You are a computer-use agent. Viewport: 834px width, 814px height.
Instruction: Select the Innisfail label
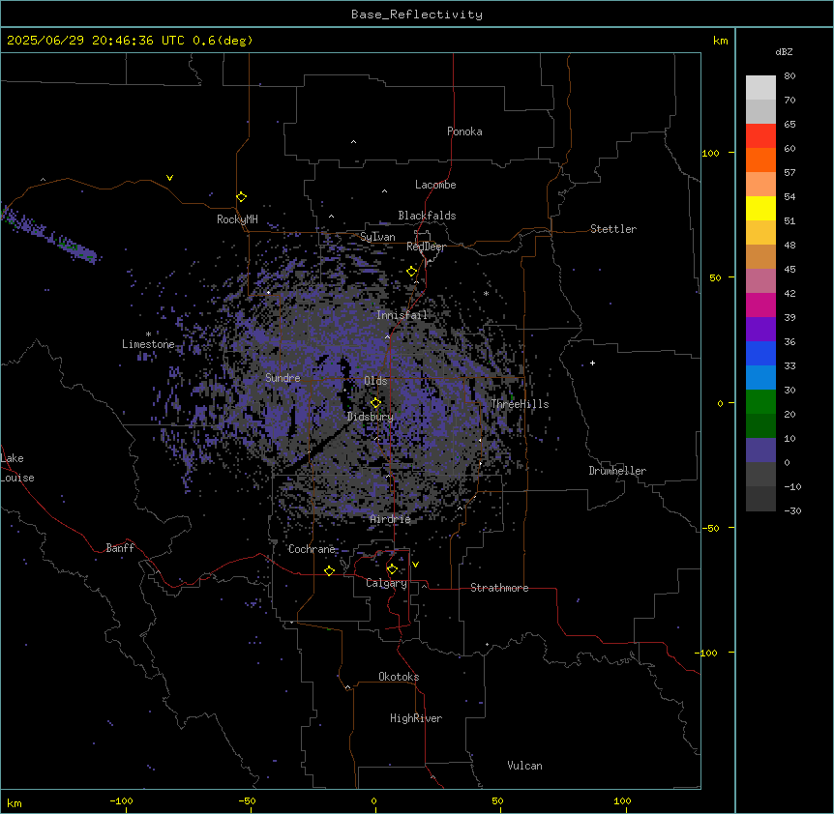point(402,315)
